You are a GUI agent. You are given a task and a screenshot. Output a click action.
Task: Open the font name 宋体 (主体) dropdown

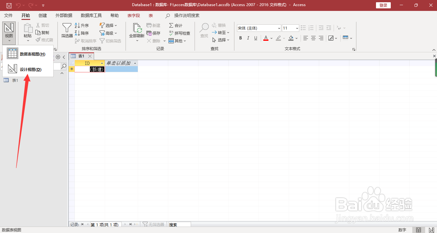click(279, 28)
